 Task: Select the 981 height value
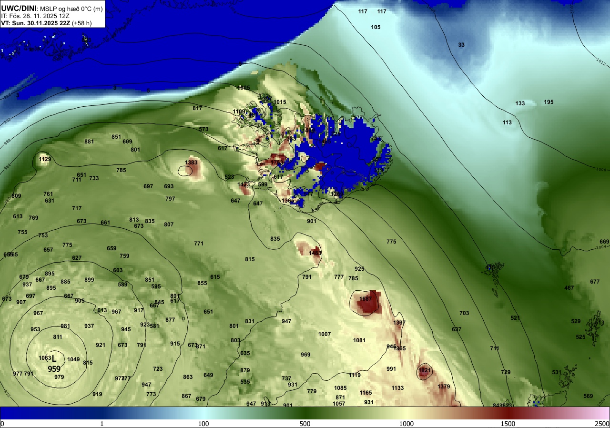click(65, 326)
